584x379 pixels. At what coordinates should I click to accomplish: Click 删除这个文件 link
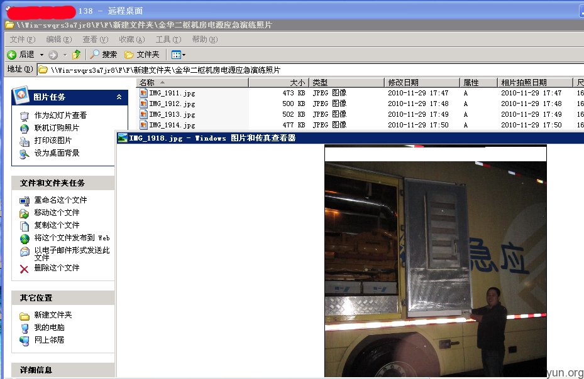pos(57,268)
